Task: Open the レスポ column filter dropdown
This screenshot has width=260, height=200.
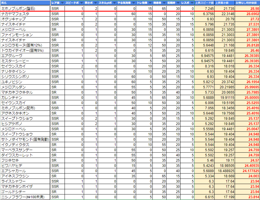Action: pyautogui.click(x=192, y=3)
